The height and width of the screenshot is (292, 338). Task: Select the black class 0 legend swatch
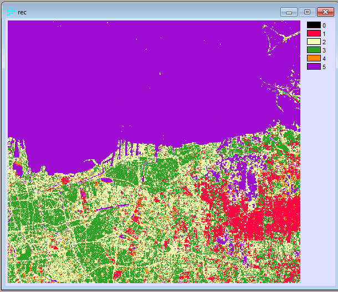pos(314,25)
